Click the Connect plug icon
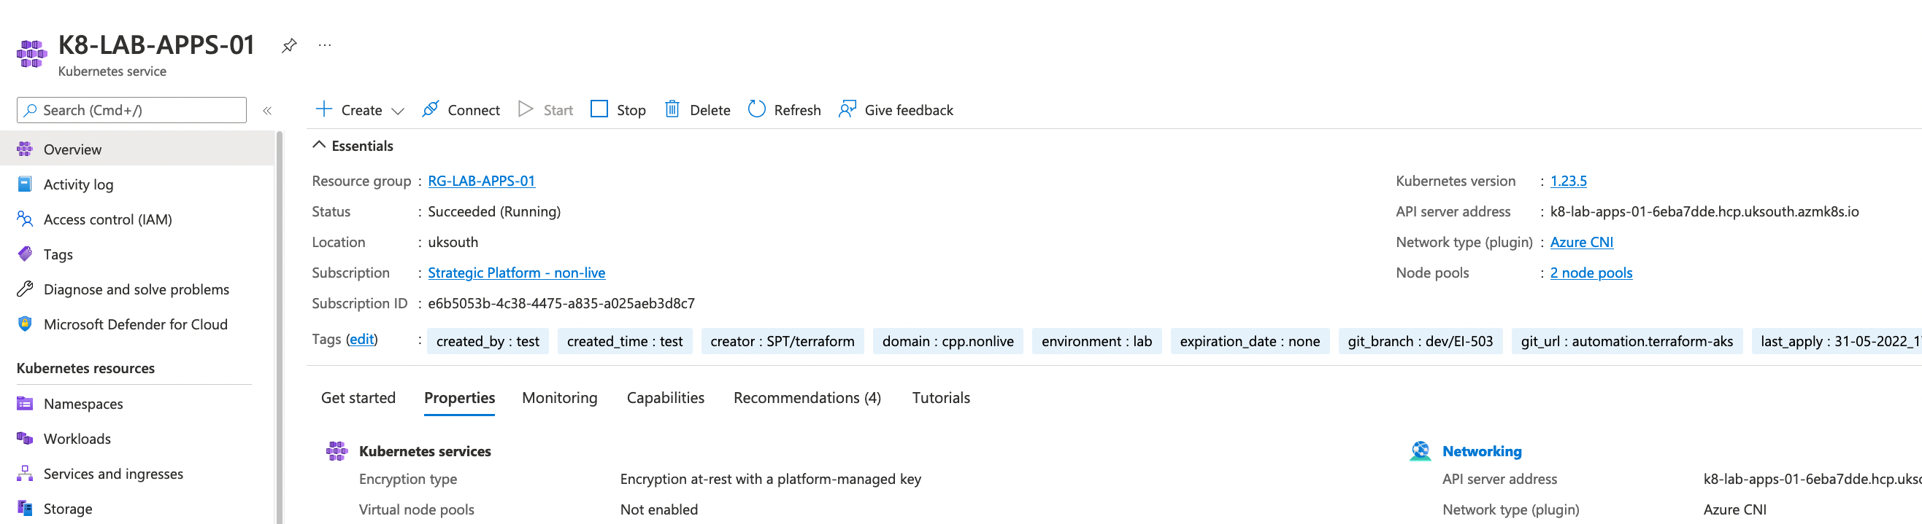 tap(431, 109)
